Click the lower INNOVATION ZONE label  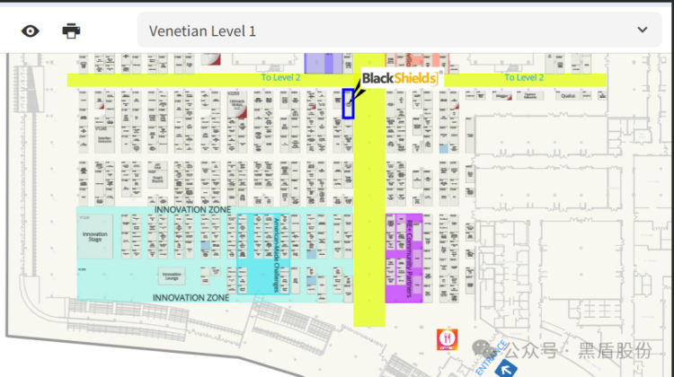tap(190, 297)
